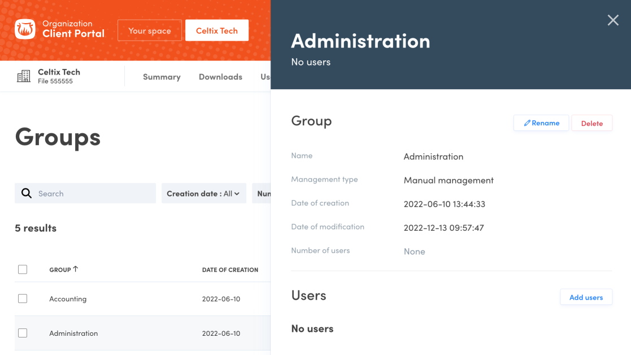
Task: Expand the Creation date filter dropdown
Action: click(203, 194)
